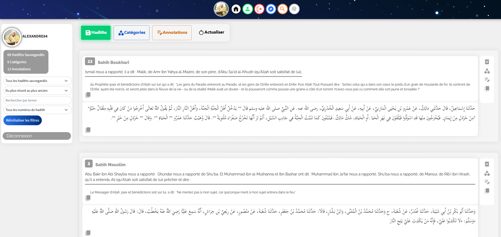This screenshot has height=237, width=501.
Task: Click the home icon in top navigation
Action: click(236, 9)
